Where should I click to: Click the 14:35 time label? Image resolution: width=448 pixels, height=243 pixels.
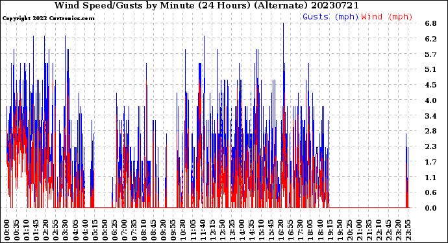click(x=251, y=230)
